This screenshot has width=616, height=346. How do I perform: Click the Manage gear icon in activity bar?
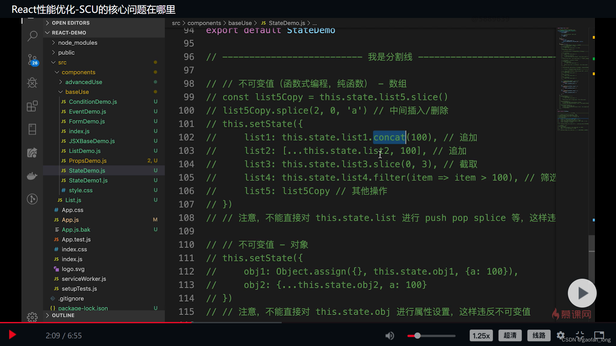click(x=32, y=317)
